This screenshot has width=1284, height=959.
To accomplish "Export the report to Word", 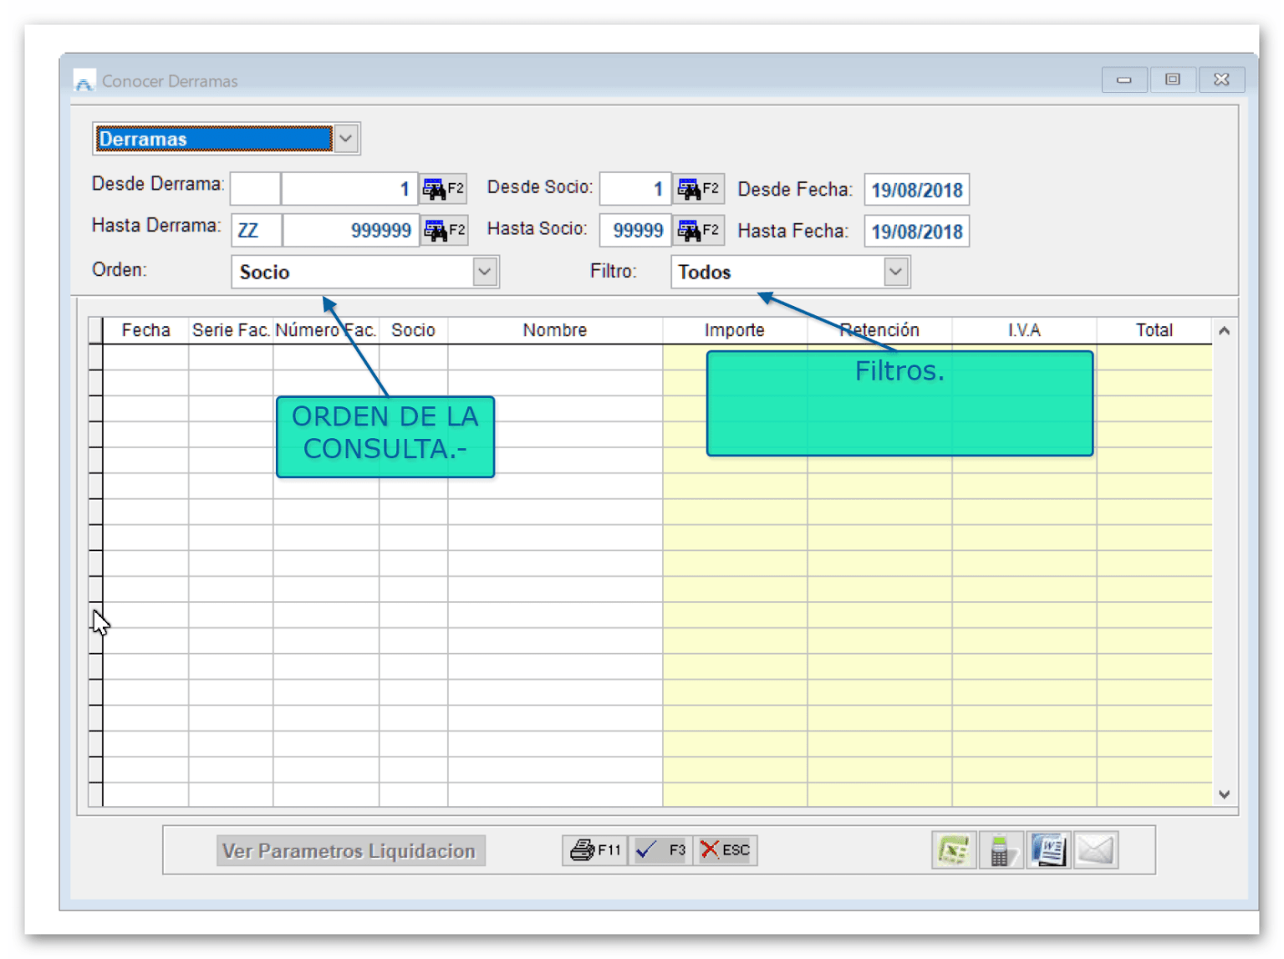I will (1048, 850).
